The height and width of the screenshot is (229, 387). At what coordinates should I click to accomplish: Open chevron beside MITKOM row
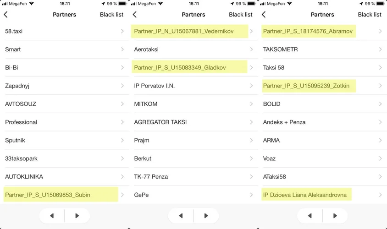click(251, 104)
